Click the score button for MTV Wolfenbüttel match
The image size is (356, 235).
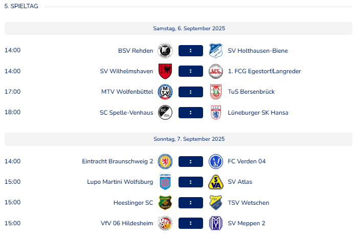click(x=191, y=92)
